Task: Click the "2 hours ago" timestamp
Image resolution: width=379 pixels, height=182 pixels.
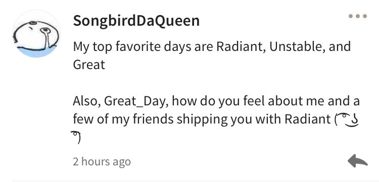Action: pyautogui.click(x=102, y=162)
